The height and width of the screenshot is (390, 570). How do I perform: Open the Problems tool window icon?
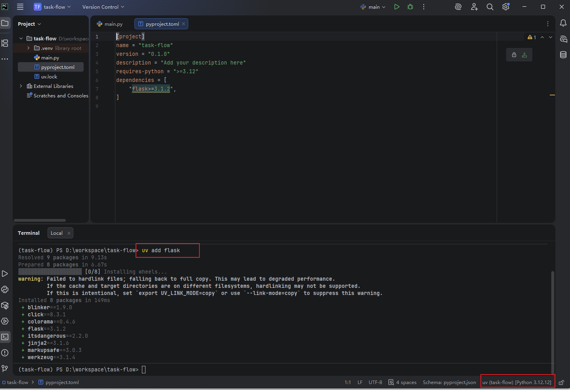5,353
